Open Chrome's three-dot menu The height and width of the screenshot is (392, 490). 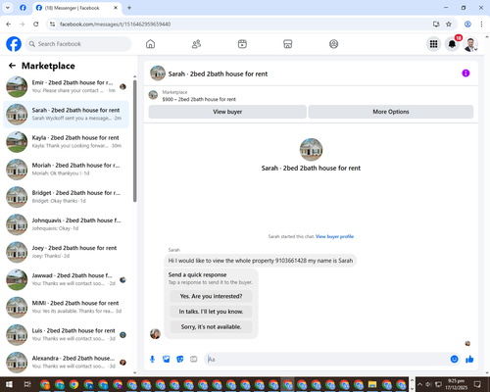[481, 24]
